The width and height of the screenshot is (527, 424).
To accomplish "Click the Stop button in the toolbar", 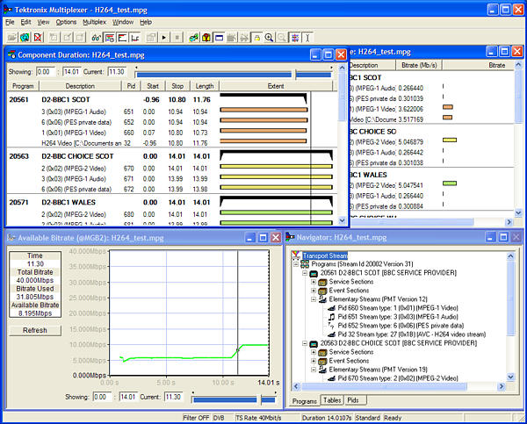I will point(177,37).
